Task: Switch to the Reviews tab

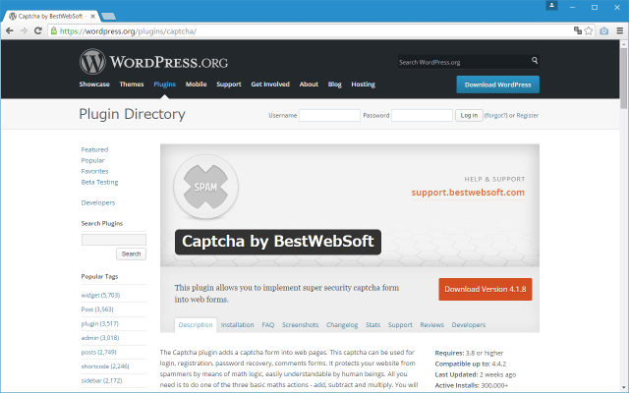Action: [432, 325]
